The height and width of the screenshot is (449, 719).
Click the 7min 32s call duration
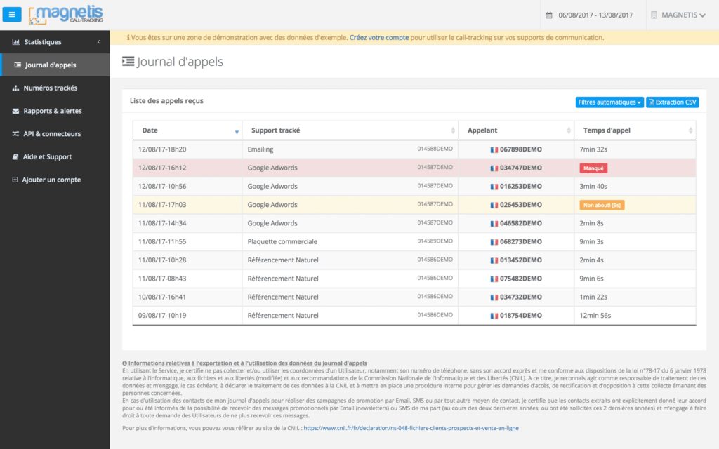pos(593,149)
